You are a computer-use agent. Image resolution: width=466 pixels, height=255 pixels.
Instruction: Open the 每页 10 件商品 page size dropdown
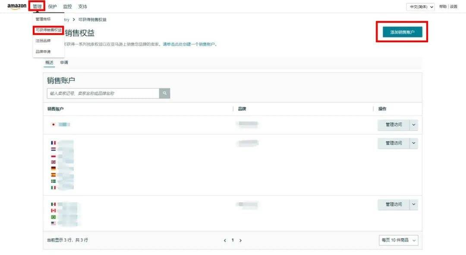[399, 240]
